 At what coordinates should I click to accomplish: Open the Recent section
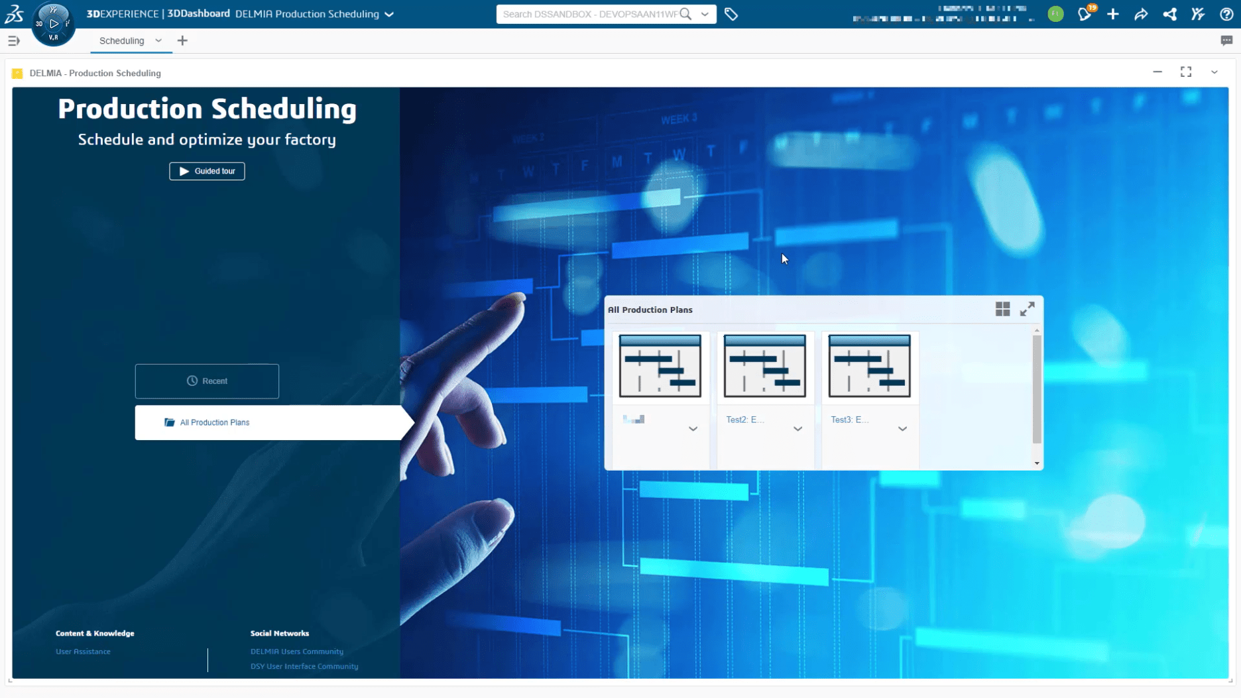click(x=207, y=381)
